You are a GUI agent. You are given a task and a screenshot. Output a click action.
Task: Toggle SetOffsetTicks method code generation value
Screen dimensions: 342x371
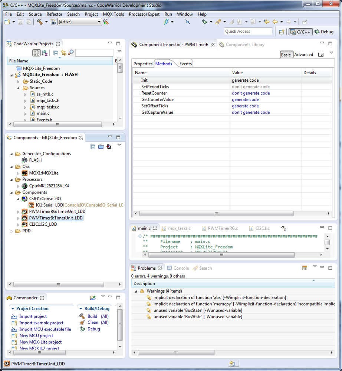(245, 106)
